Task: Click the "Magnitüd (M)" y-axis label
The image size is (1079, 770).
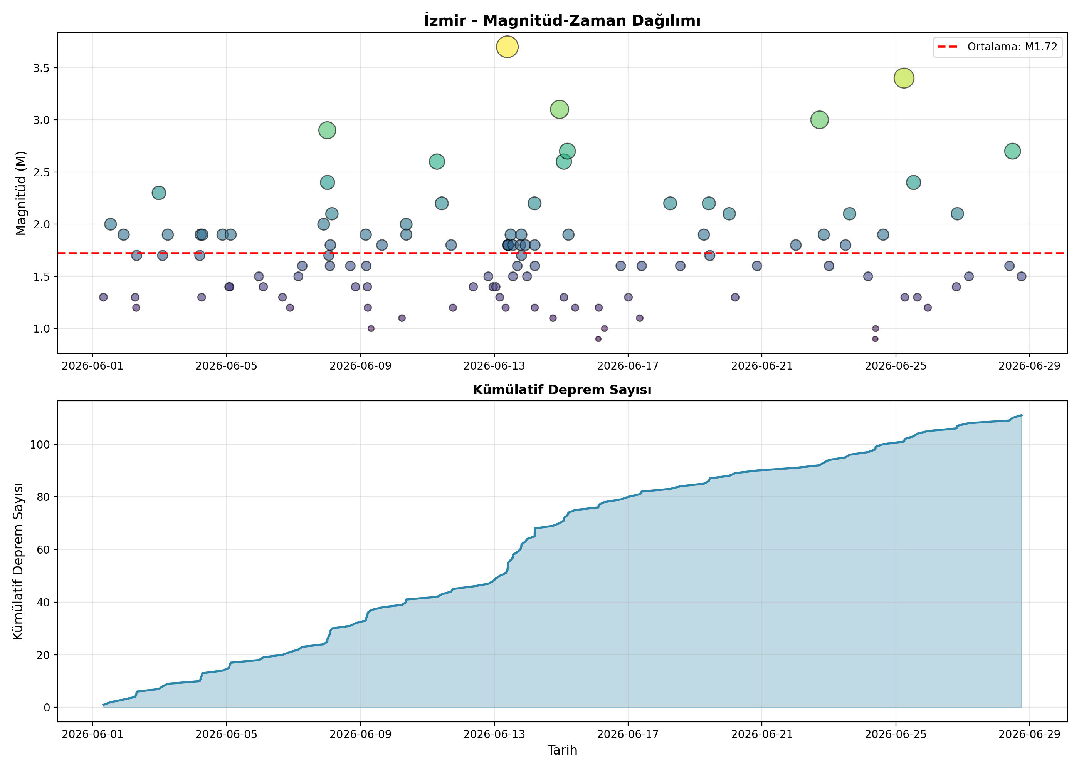Action: coord(20,193)
